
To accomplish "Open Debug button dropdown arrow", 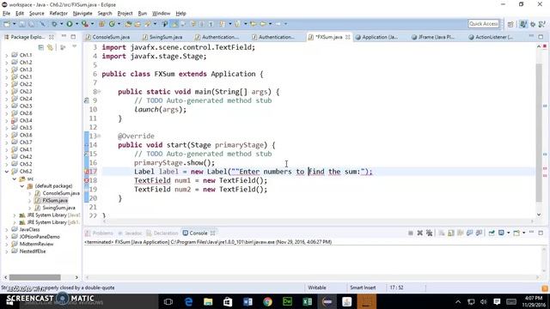I will (x=61, y=24).
